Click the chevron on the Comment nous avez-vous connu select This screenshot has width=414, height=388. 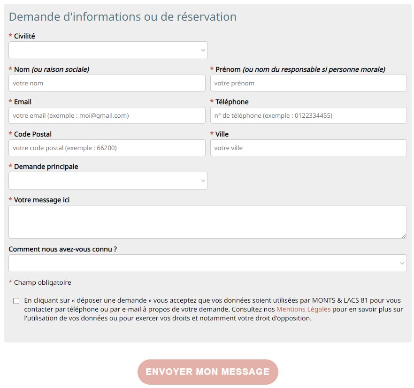402,263
